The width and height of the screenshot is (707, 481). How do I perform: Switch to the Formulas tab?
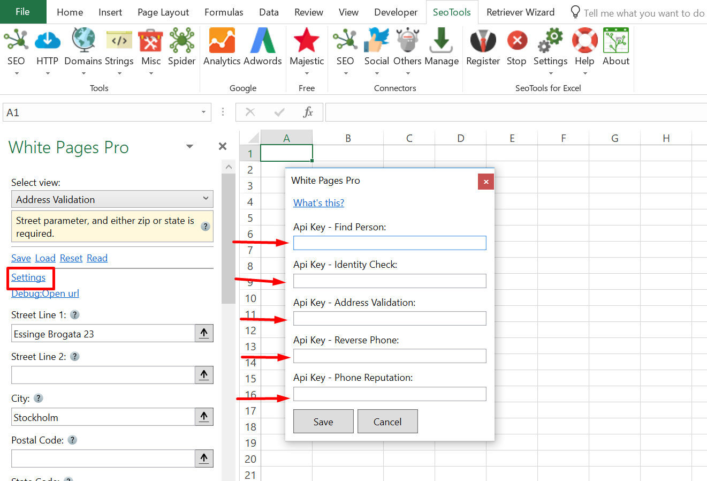(224, 12)
